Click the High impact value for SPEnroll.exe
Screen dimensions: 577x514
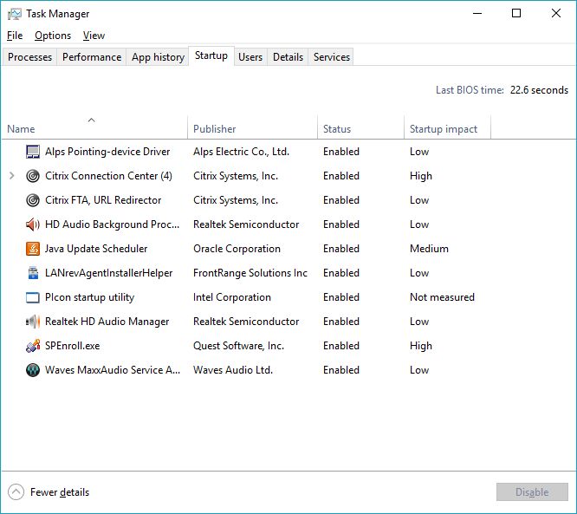(421, 346)
